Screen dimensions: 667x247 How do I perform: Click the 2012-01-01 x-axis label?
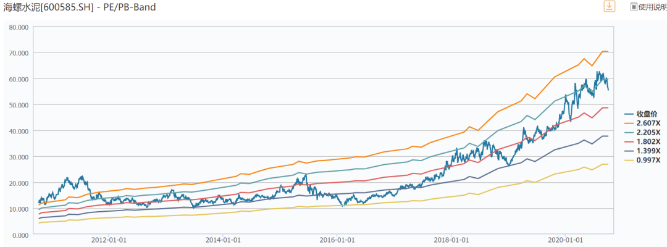109,240
